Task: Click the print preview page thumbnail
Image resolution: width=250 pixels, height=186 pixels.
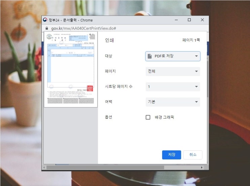Action: (71, 69)
